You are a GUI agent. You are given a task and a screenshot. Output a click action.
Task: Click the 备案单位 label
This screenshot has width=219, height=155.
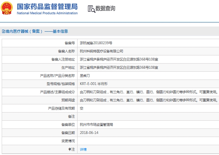pyautogui.click(x=68, y=124)
